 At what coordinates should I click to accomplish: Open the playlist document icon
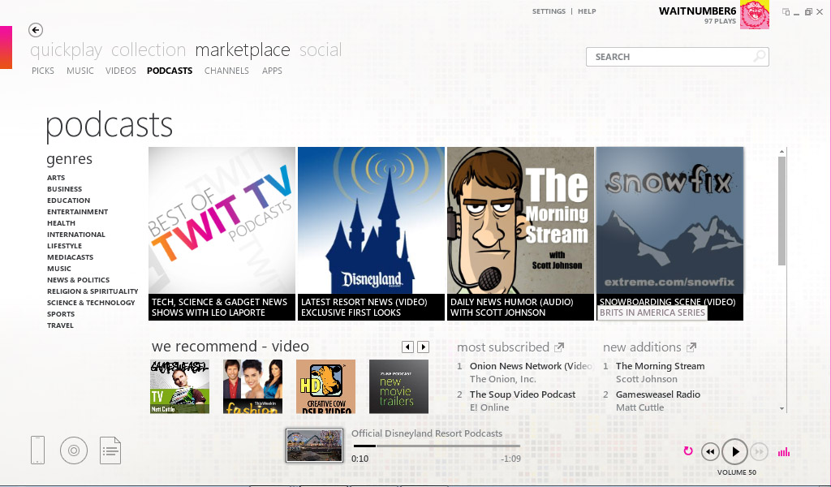110,450
